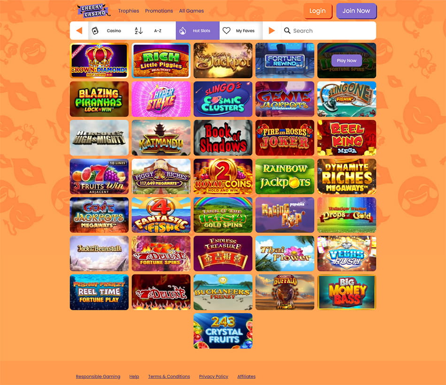This screenshot has width=446, height=385.
Task: Open the Trophies menu item
Action: pos(129,11)
